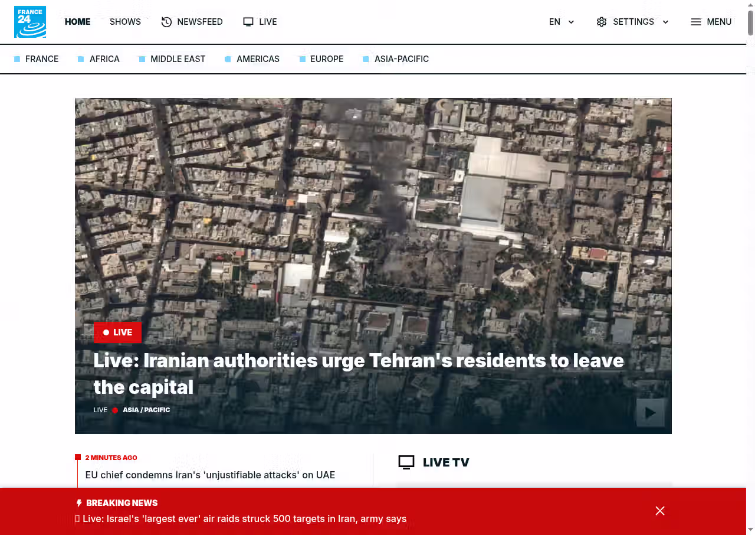This screenshot has height=535, width=755.
Task: Click the red LIVE badge on hero
Action: [x=117, y=332]
